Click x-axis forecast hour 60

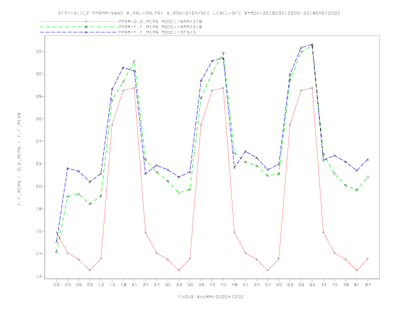pyautogui.click(x=279, y=285)
